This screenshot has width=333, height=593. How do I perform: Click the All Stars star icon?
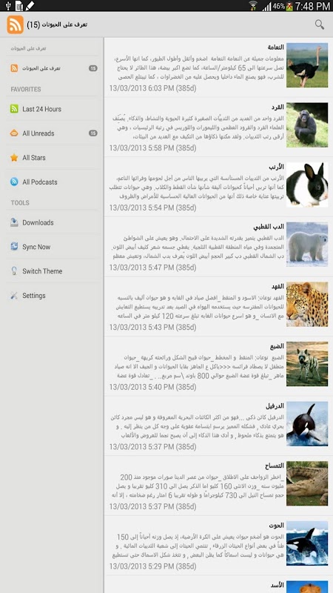pyautogui.click(x=14, y=158)
